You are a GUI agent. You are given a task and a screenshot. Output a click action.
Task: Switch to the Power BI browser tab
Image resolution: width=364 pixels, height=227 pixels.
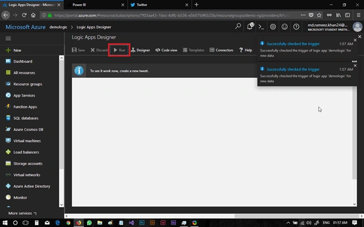(x=96, y=5)
